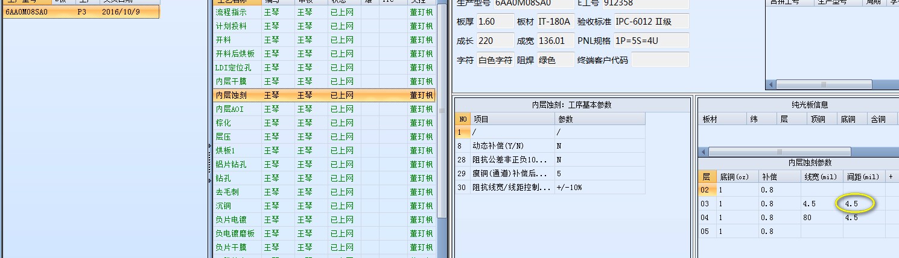
Task: Click the 80 线宽 cell of layer 04
Action: [822, 218]
